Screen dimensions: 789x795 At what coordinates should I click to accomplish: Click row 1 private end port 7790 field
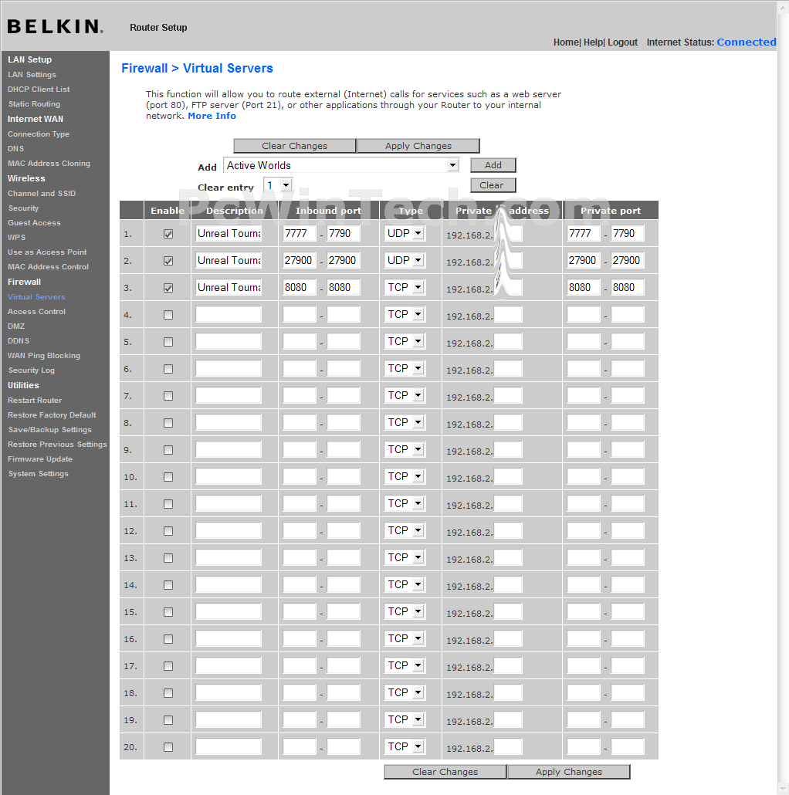click(628, 233)
